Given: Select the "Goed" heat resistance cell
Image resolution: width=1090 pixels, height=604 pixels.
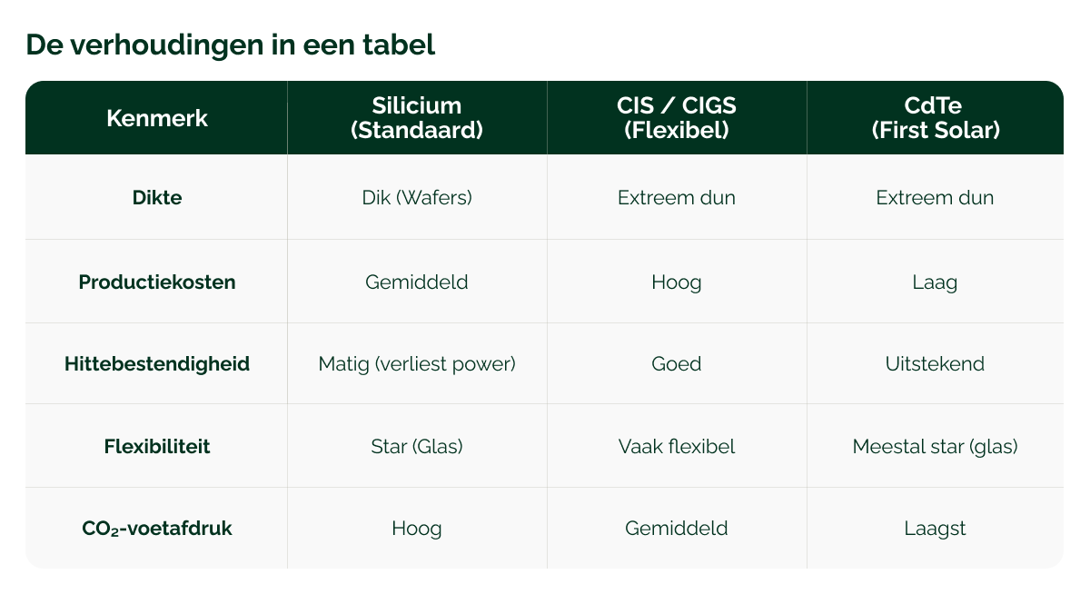Looking at the screenshot, I should tap(677, 364).
